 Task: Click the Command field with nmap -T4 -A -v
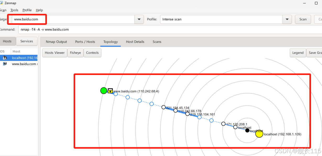click(x=170, y=30)
